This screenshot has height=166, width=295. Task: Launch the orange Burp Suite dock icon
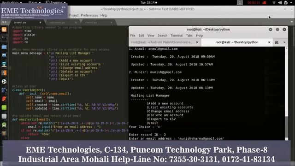[x=4, y=73]
